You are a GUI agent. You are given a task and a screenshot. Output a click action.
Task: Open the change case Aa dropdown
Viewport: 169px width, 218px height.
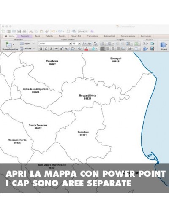(x=80, y=48)
